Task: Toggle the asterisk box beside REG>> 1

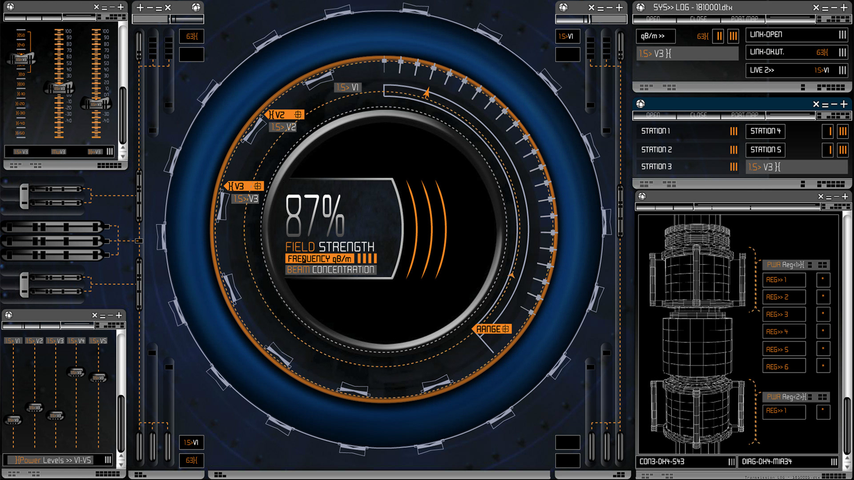Action: [823, 280]
